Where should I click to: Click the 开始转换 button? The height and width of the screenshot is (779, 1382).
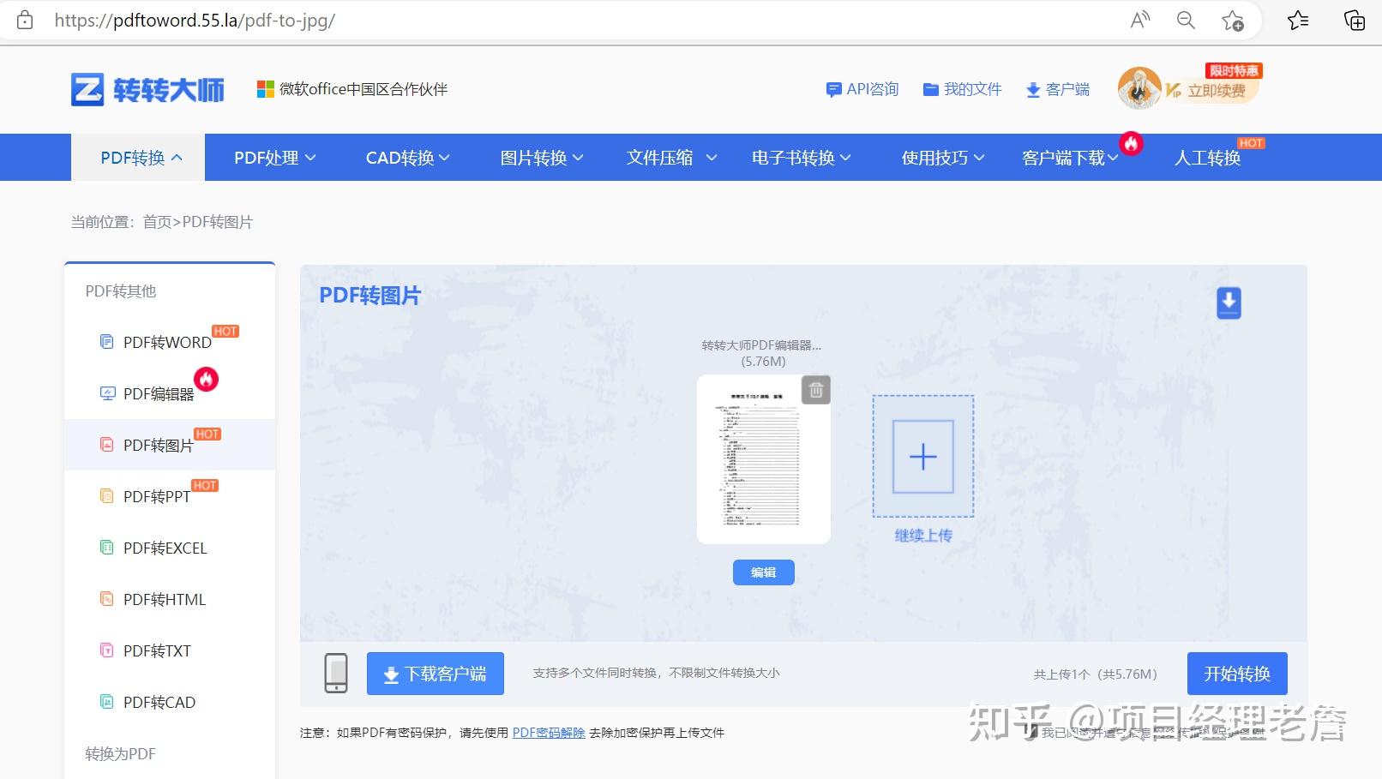(x=1236, y=674)
